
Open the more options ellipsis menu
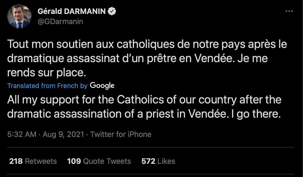click(289, 11)
